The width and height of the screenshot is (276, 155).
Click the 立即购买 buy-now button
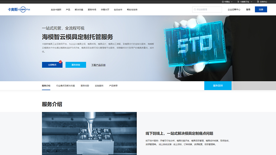pos(52,65)
